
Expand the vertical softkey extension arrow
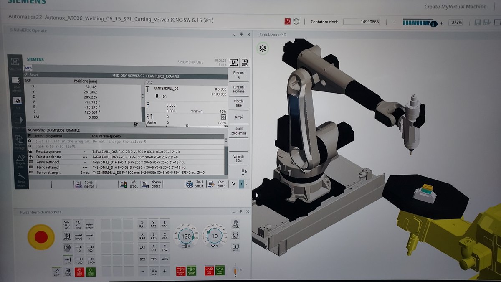(x=244, y=172)
